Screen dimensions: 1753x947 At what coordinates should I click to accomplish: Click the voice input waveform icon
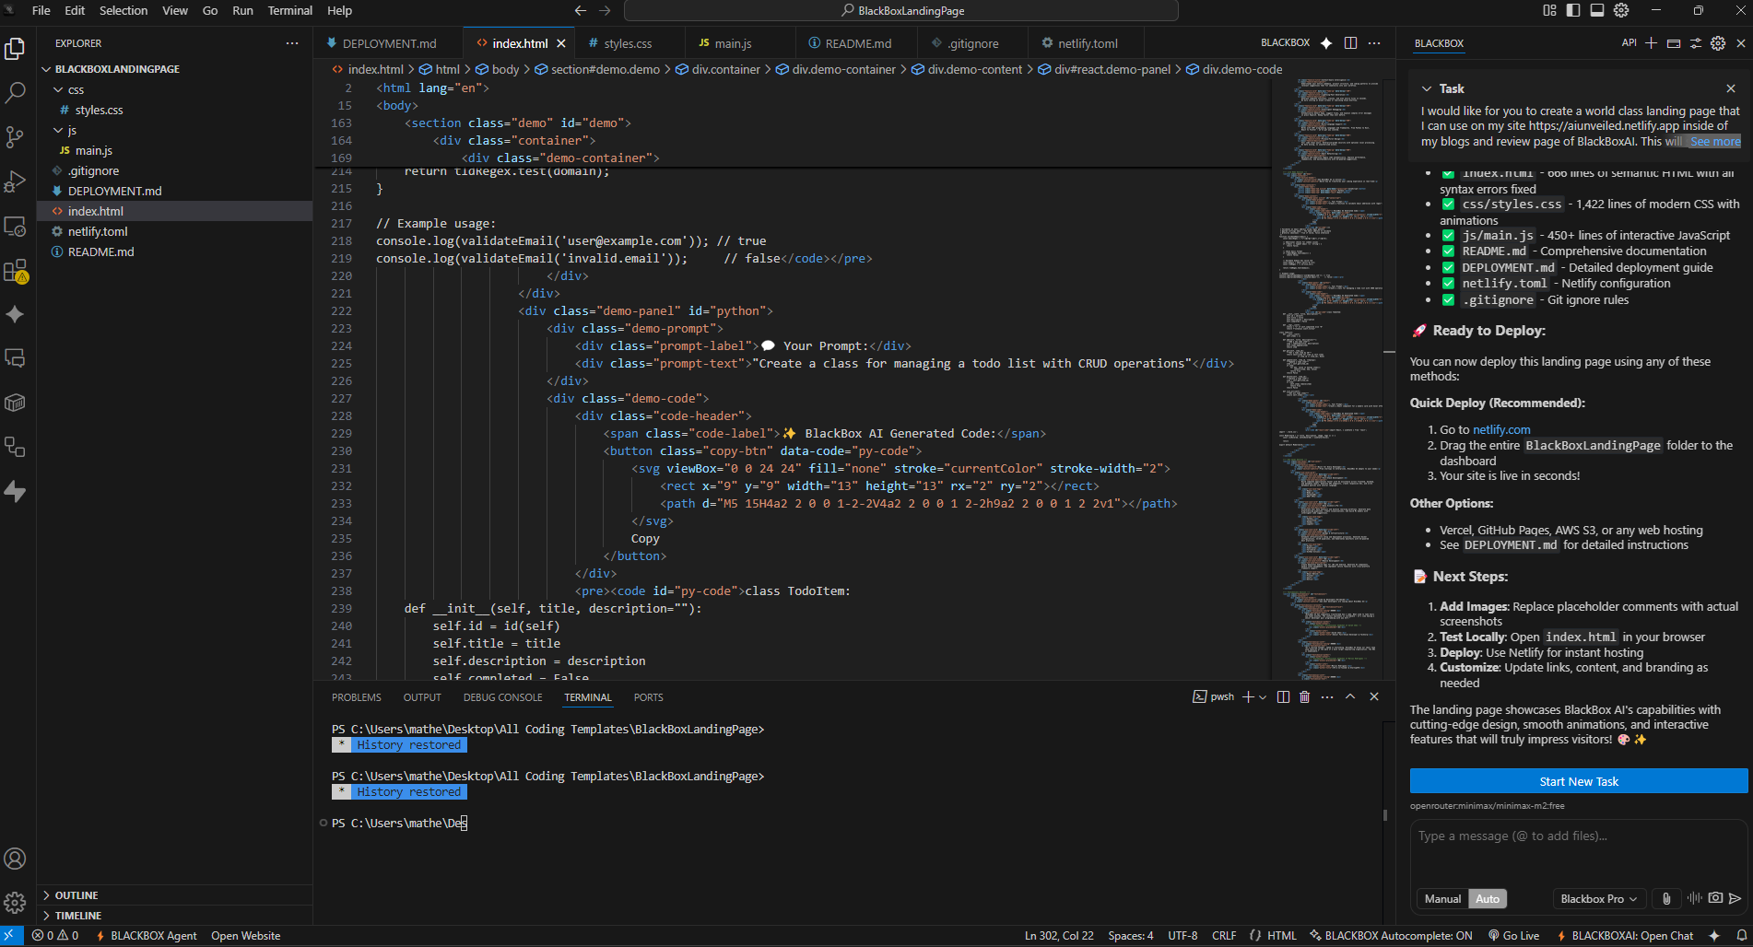click(x=1695, y=898)
